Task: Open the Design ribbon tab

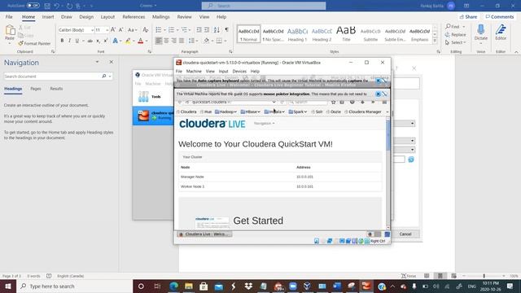Action: coord(86,16)
